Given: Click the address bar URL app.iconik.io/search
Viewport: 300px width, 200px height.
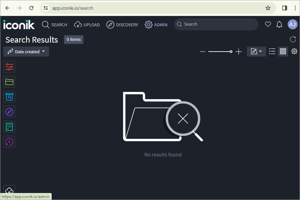Looking at the screenshot, I should click(73, 8).
